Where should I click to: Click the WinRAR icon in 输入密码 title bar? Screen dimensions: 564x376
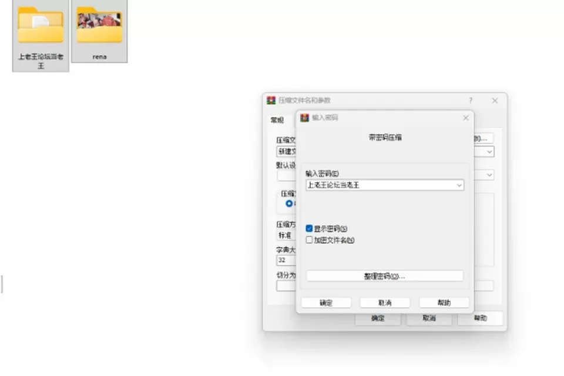(x=305, y=118)
